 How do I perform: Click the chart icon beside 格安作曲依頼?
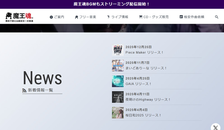(x=181, y=17)
